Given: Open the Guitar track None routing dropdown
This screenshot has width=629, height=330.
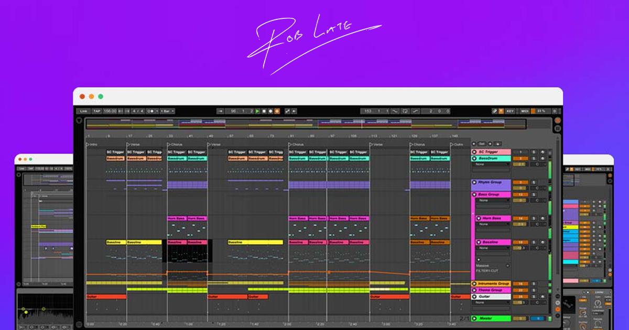Looking at the screenshot, I should 492,303.
